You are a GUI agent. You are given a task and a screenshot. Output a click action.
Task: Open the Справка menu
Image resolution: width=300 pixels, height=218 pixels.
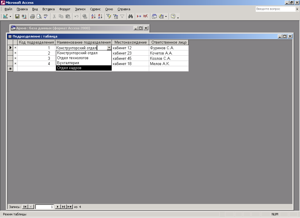124,9
